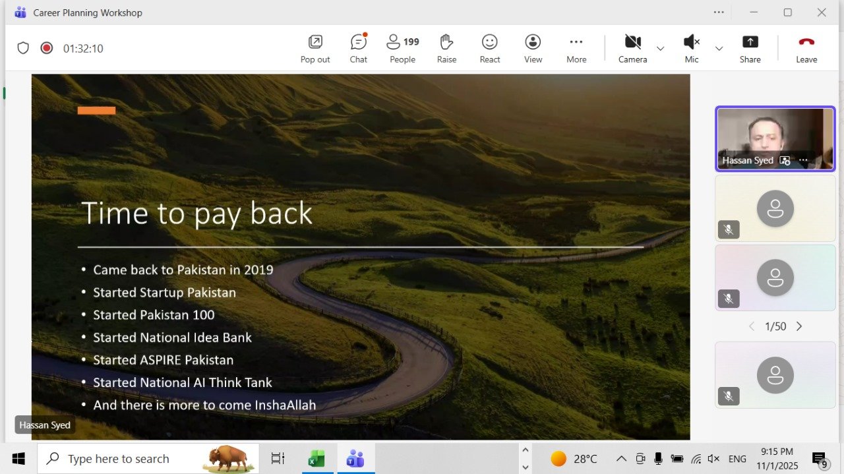Screen dimensions: 844x474
Task: Raise your hand in the meeting
Action: [x=446, y=48]
